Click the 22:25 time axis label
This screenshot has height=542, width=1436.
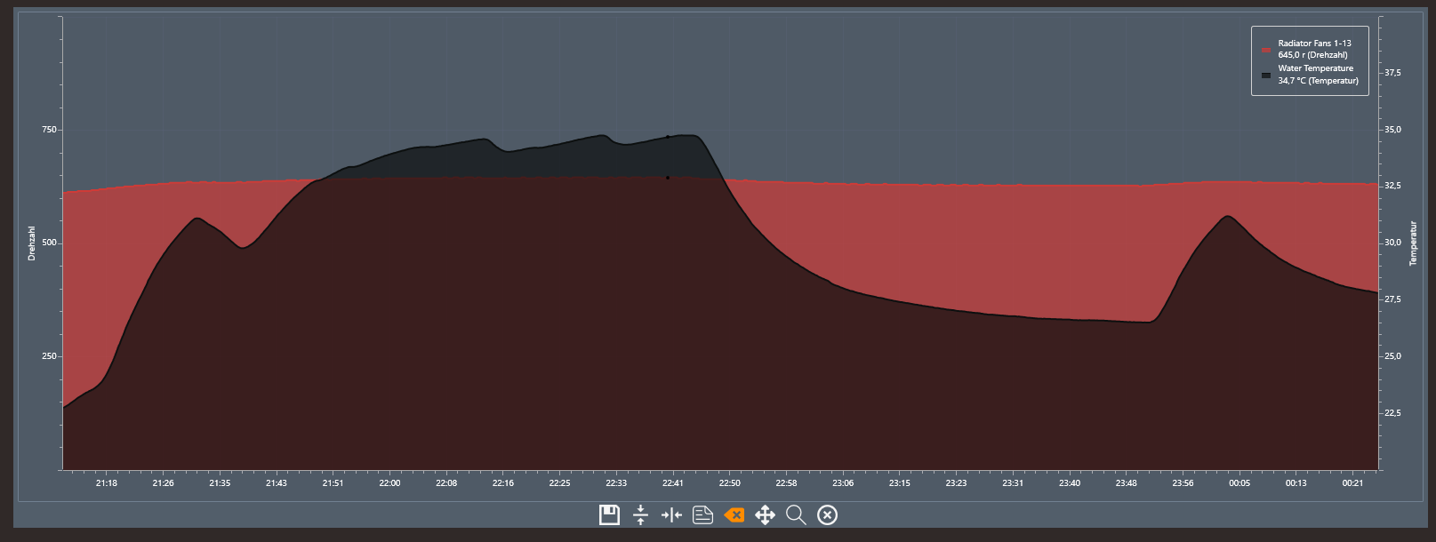pos(559,483)
